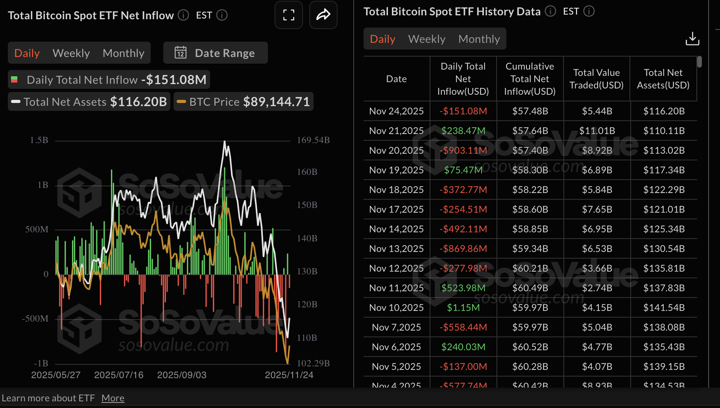Click the info icon beside History Data title
The height and width of the screenshot is (408, 720).
click(550, 11)
